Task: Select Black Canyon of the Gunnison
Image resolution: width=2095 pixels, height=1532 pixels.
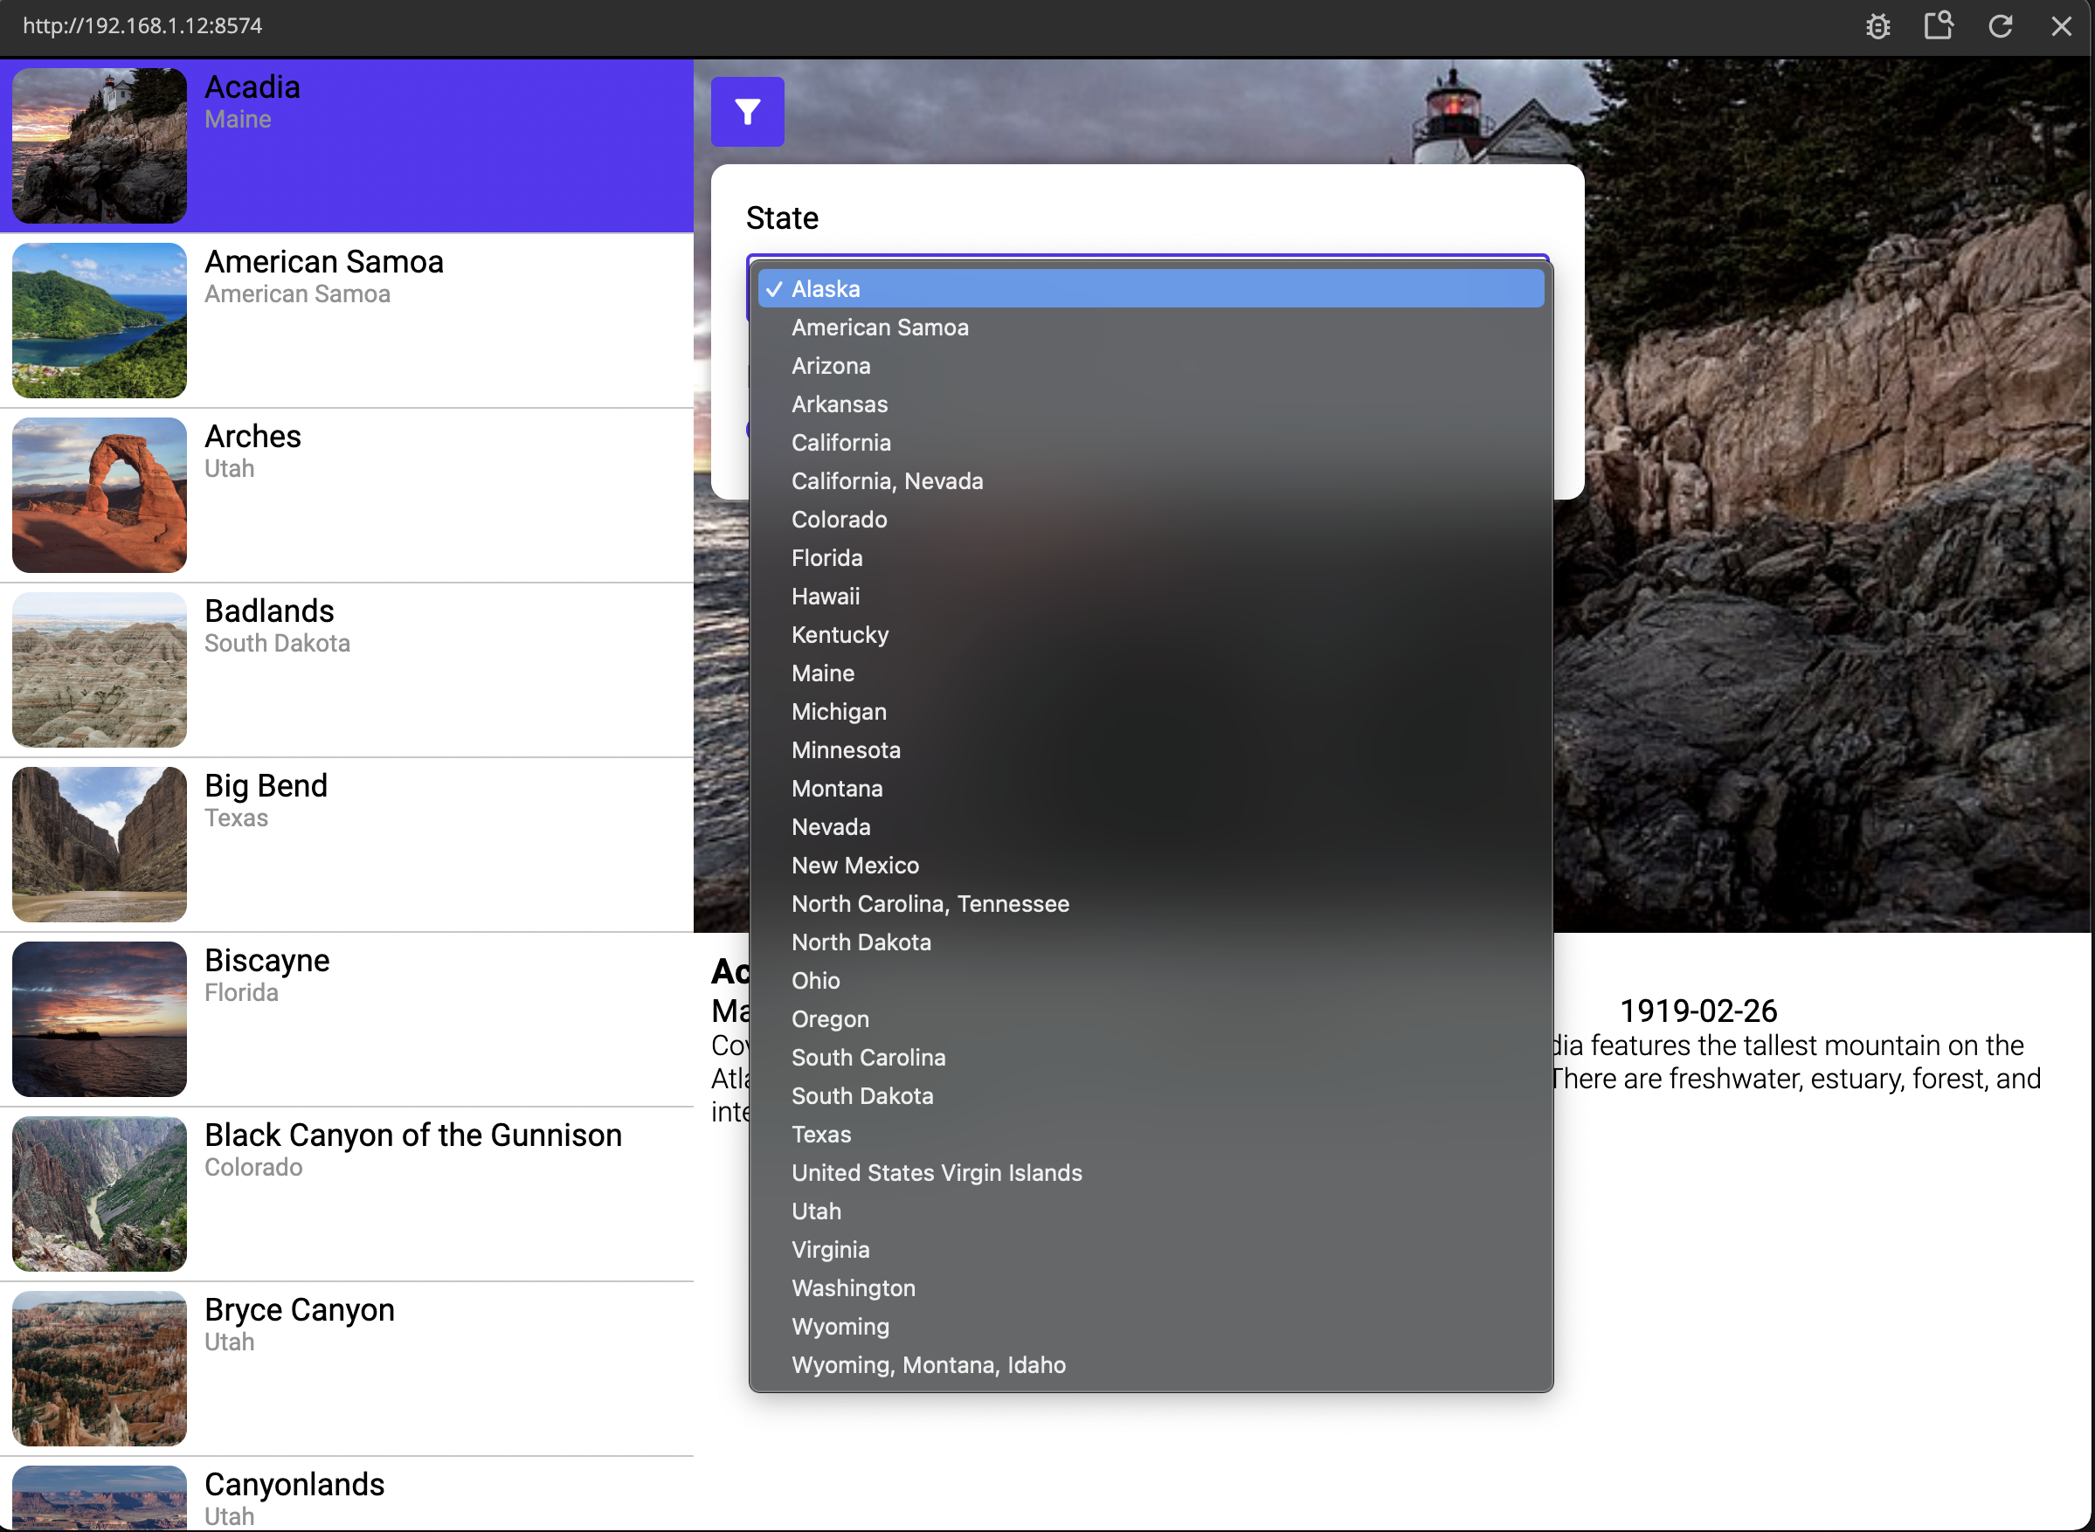Action: [347, 1195]
